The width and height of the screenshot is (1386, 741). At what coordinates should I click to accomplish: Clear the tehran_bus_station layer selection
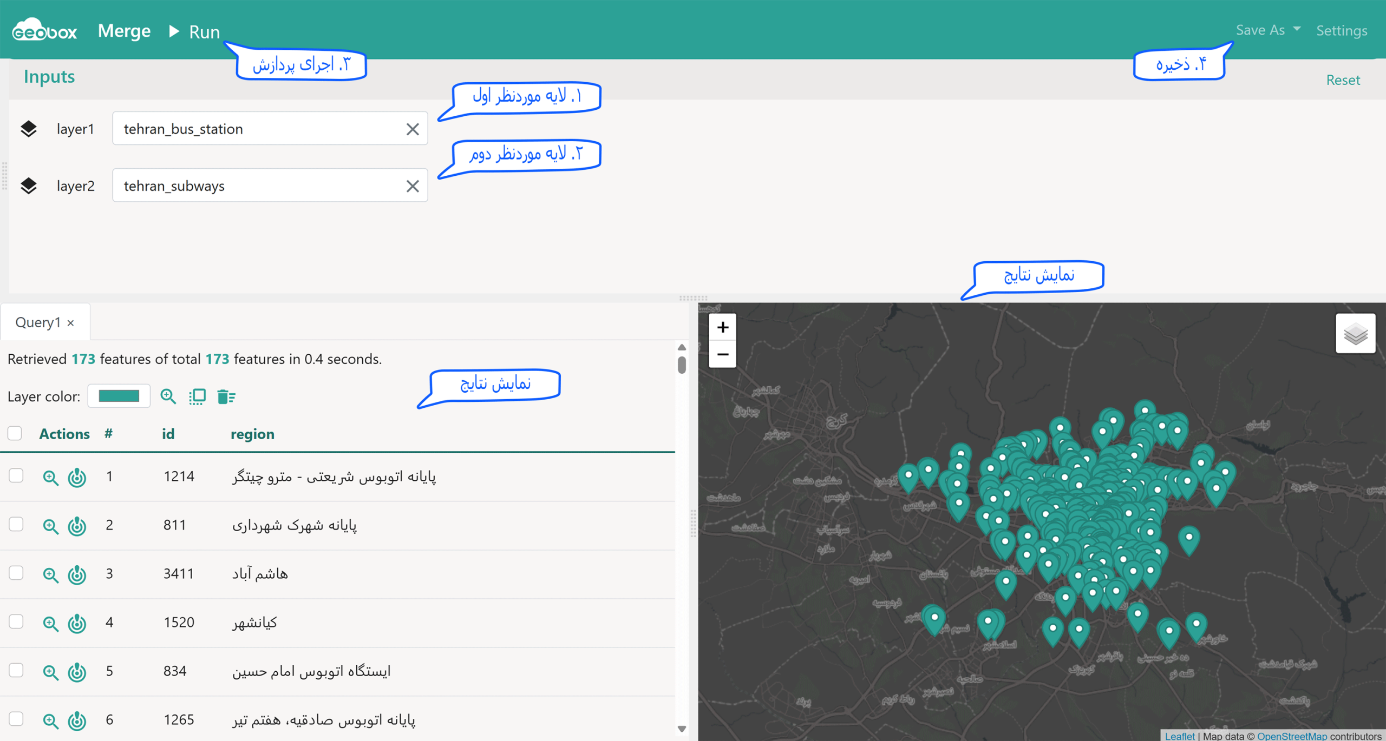[x=413, y=129]
